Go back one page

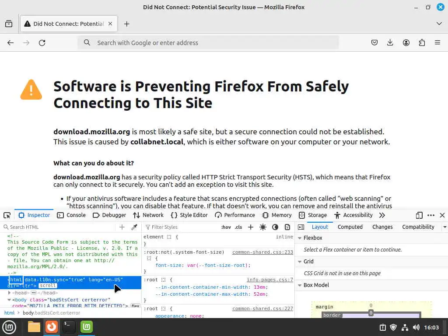click(10, 42)
